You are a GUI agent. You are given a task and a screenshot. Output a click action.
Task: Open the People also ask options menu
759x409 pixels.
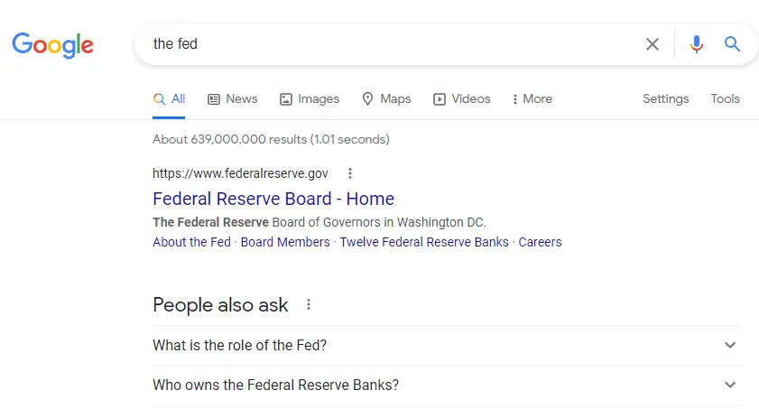(x=309, y=305)
